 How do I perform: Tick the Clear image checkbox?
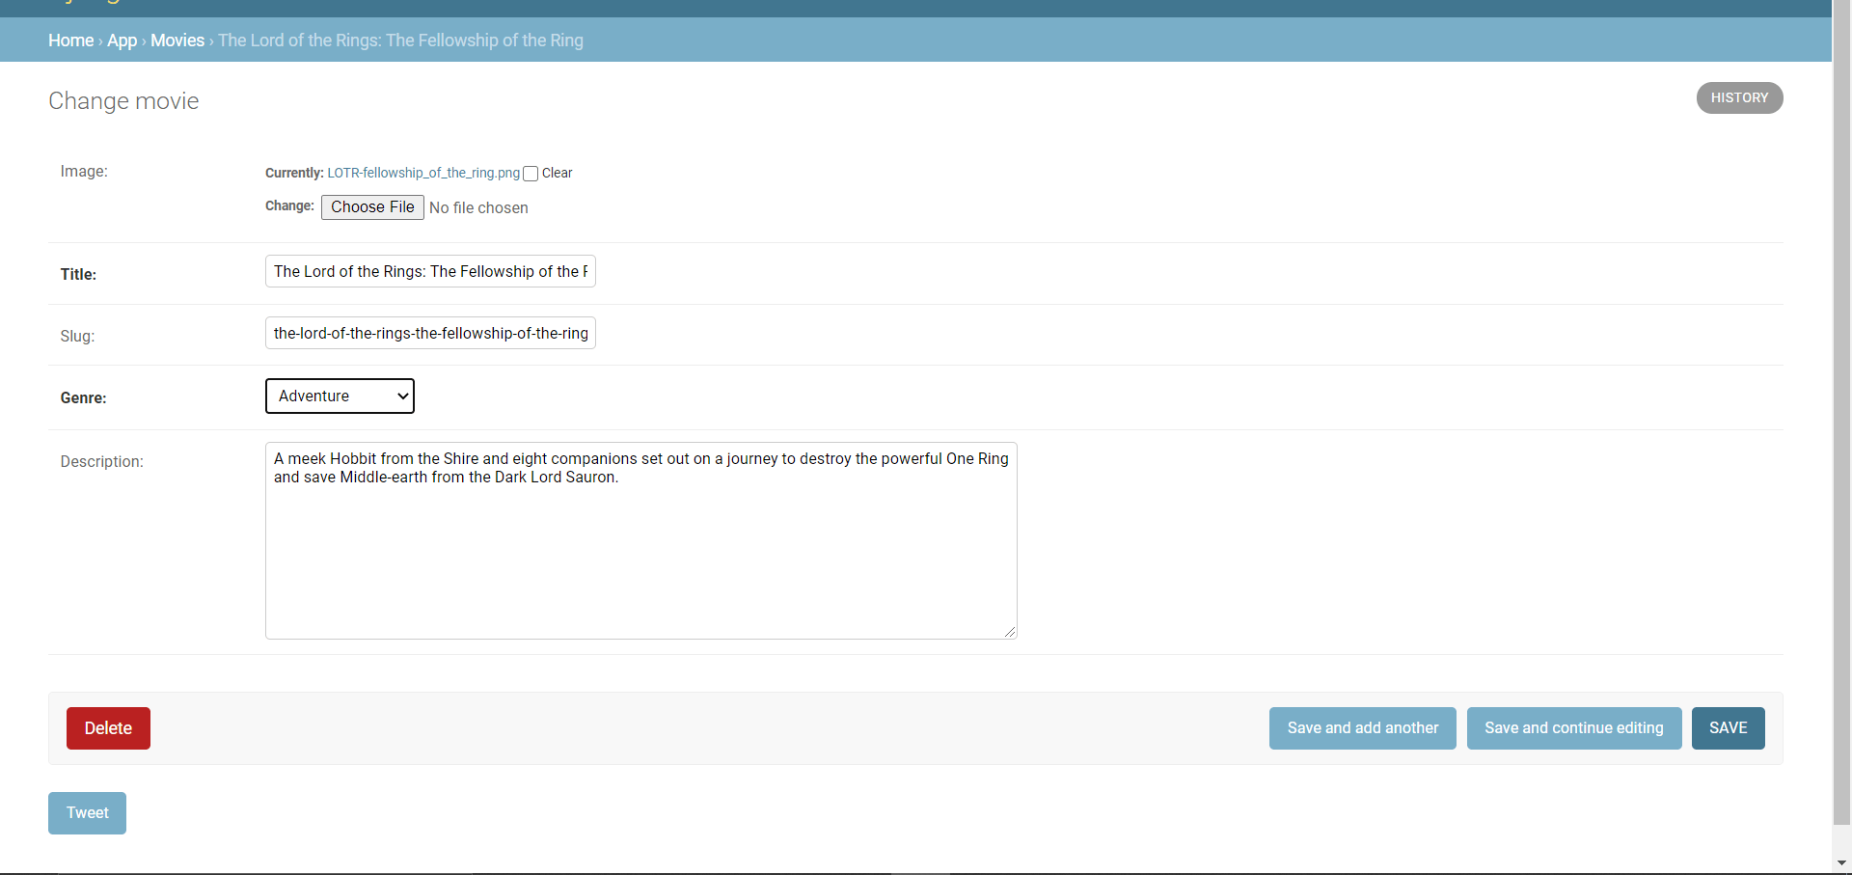[531, 174]
